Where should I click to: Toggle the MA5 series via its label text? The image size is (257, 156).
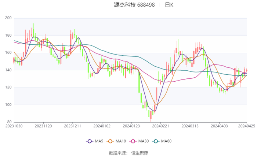[99, 141]
